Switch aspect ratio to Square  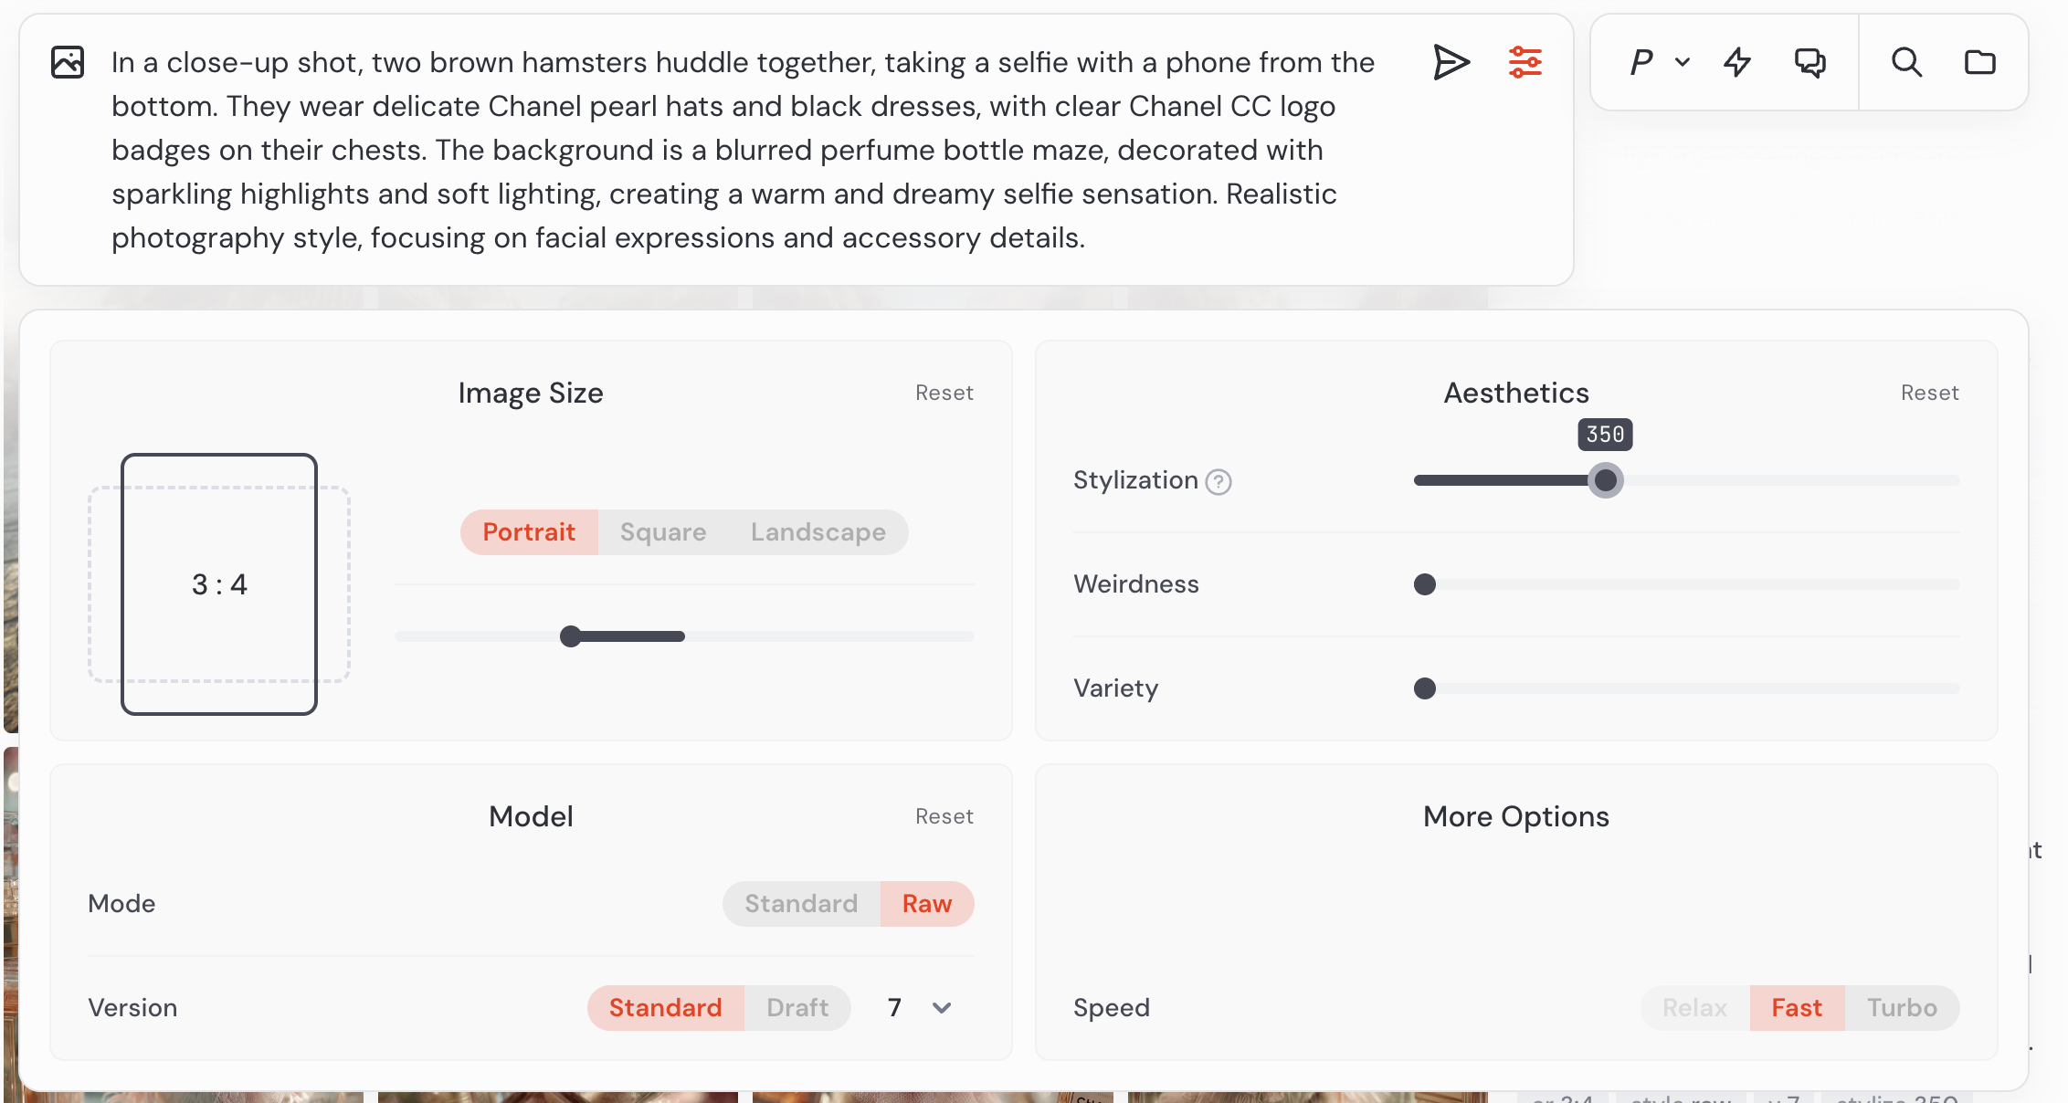pyautogui.click(x=663, y=531)
